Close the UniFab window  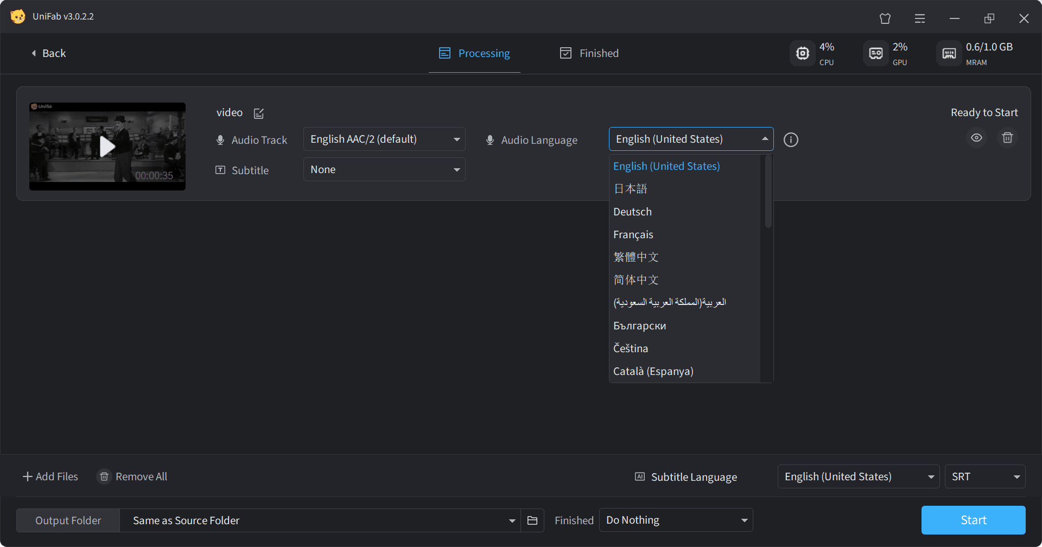tap(1024, 18)
